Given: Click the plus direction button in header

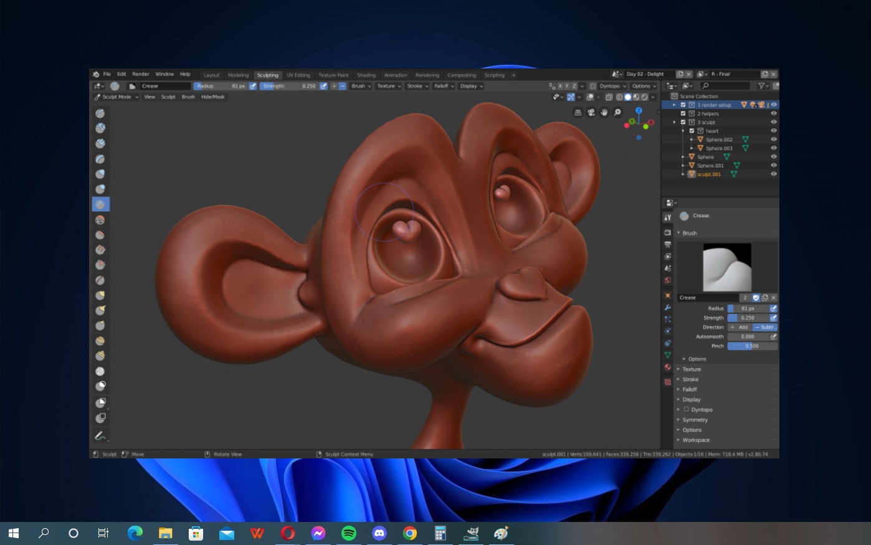Looking at the screenshot, I should pyautogui.click(x=334, y=86).
